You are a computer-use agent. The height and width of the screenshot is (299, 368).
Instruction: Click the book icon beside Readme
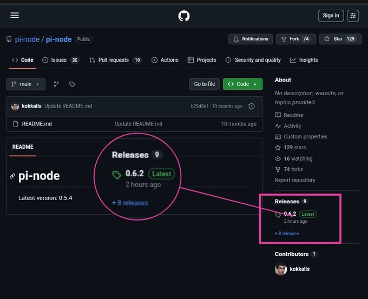pos(278,115)
